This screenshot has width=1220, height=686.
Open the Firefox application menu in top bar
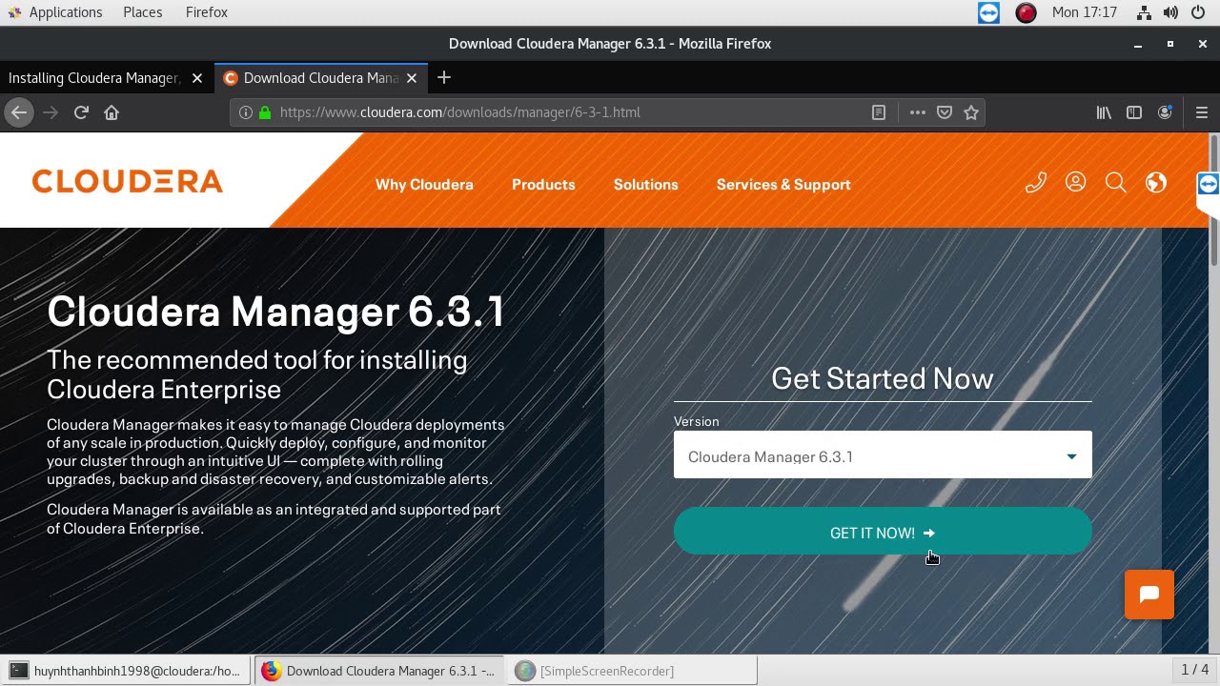click(x=206, y=12)
